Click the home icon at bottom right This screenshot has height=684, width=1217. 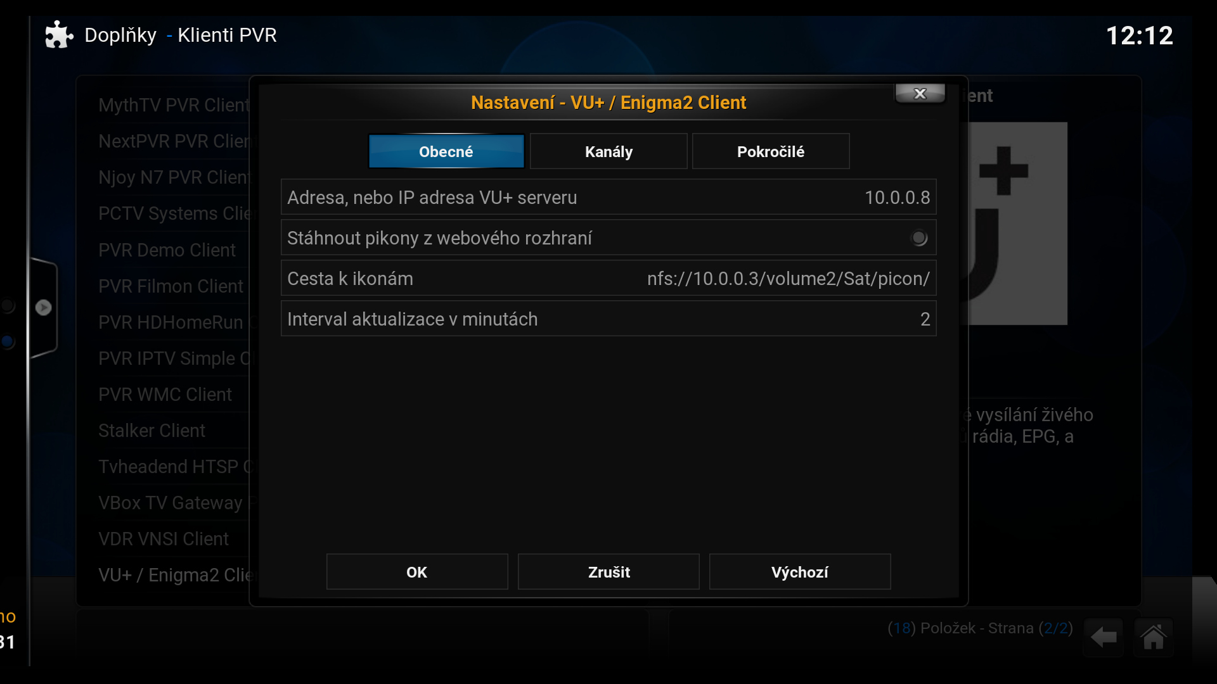pyautogui.click(x=1153, y=637)
